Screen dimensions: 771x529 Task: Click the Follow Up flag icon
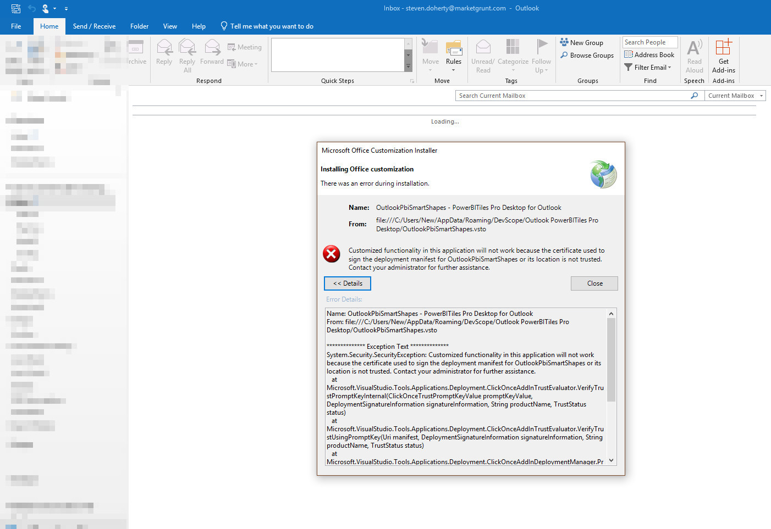541,55
